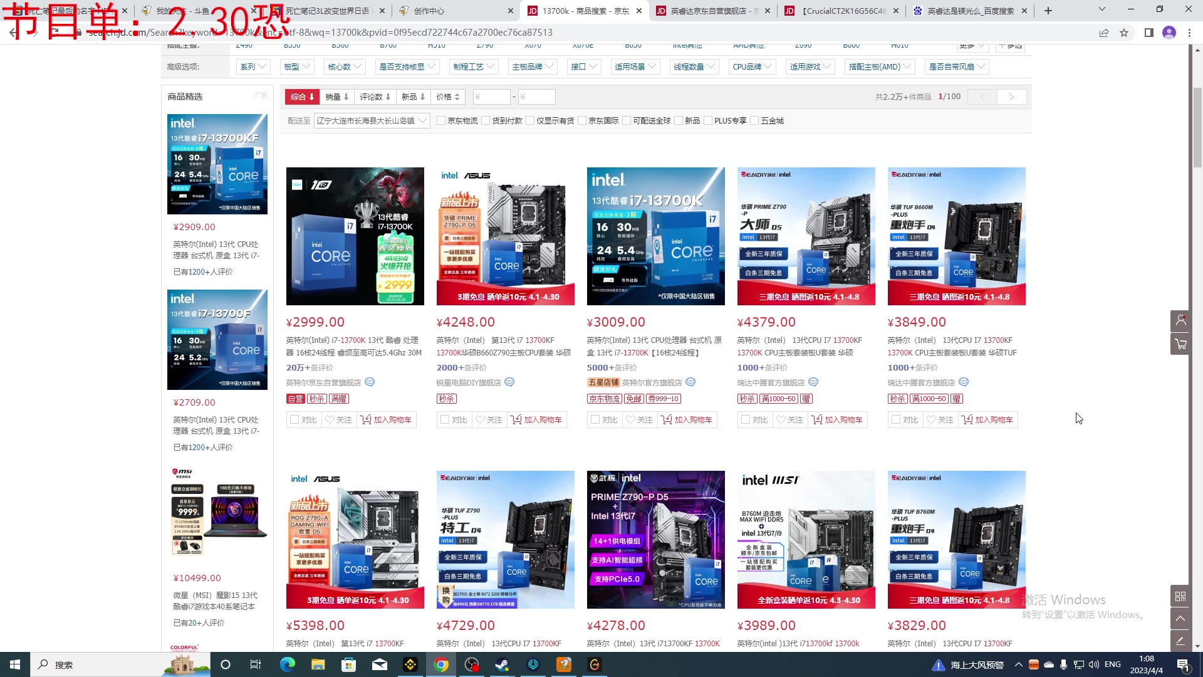Add the ¥4248.00 ASUS bundle to cart
This screenshot has height=677, width=1203.
point(536,419)
